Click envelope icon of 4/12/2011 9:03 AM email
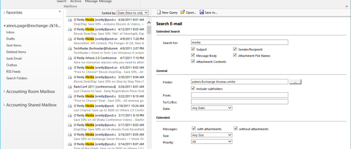Image resolution: width=351 pixels, height=149 pixels. [x=69, y=29]
